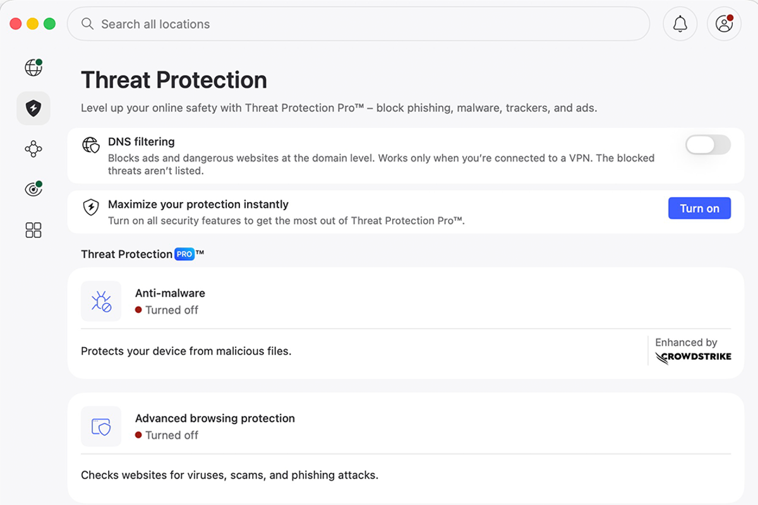The height and width of the screenshot is (505, 758).
Task: Click the DNS filtering globe-shield icon
Action: (x=91, y=145)
